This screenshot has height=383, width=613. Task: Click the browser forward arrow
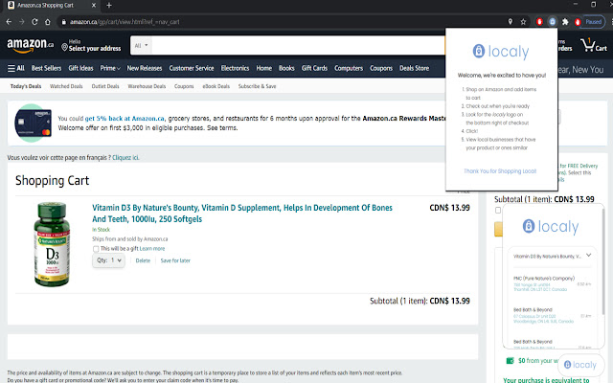(21, 22)
